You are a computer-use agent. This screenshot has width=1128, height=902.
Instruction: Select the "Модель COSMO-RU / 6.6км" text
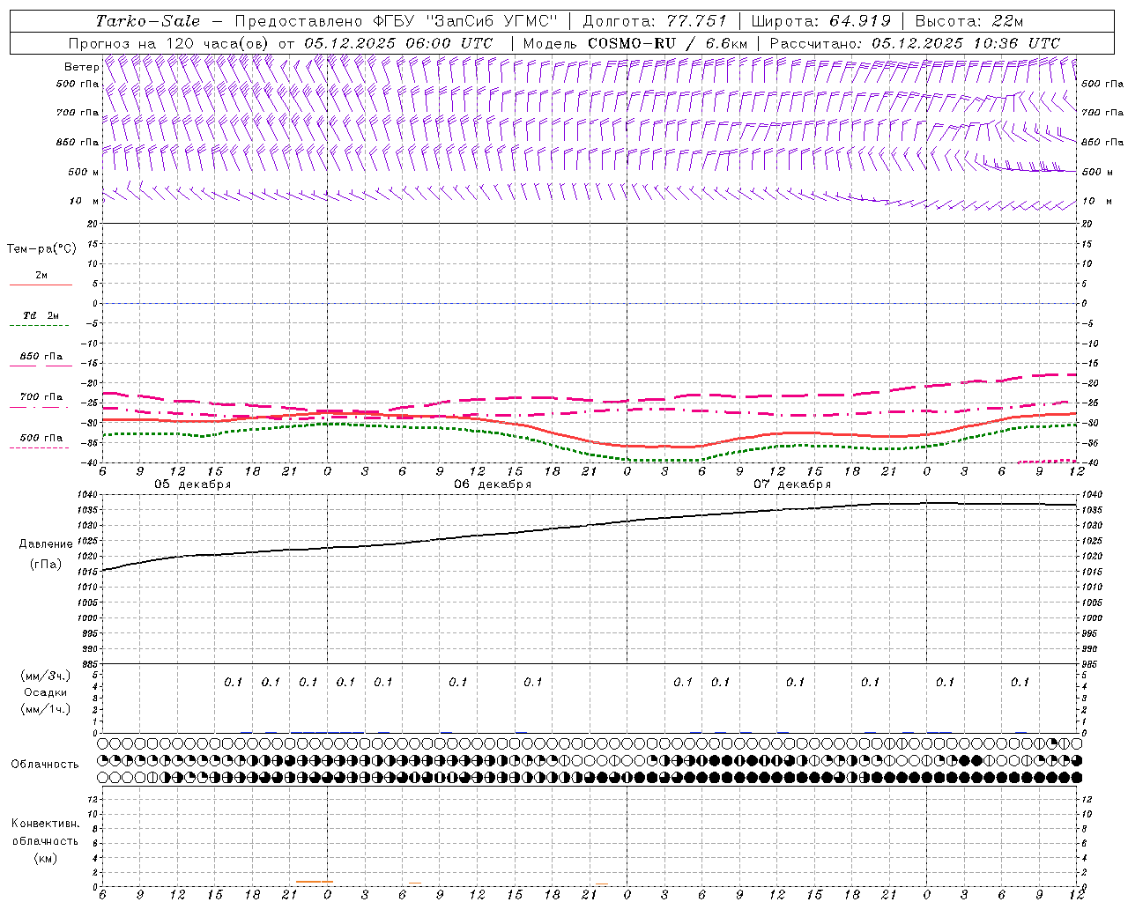coord(635,43)
